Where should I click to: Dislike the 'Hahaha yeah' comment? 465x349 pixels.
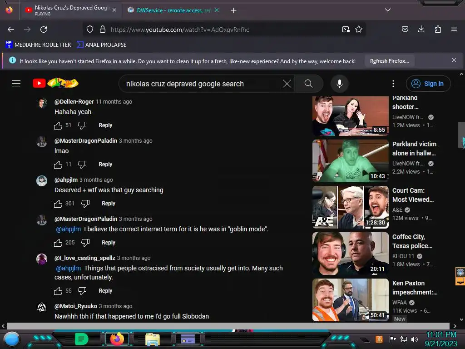(x=82, y=125)
